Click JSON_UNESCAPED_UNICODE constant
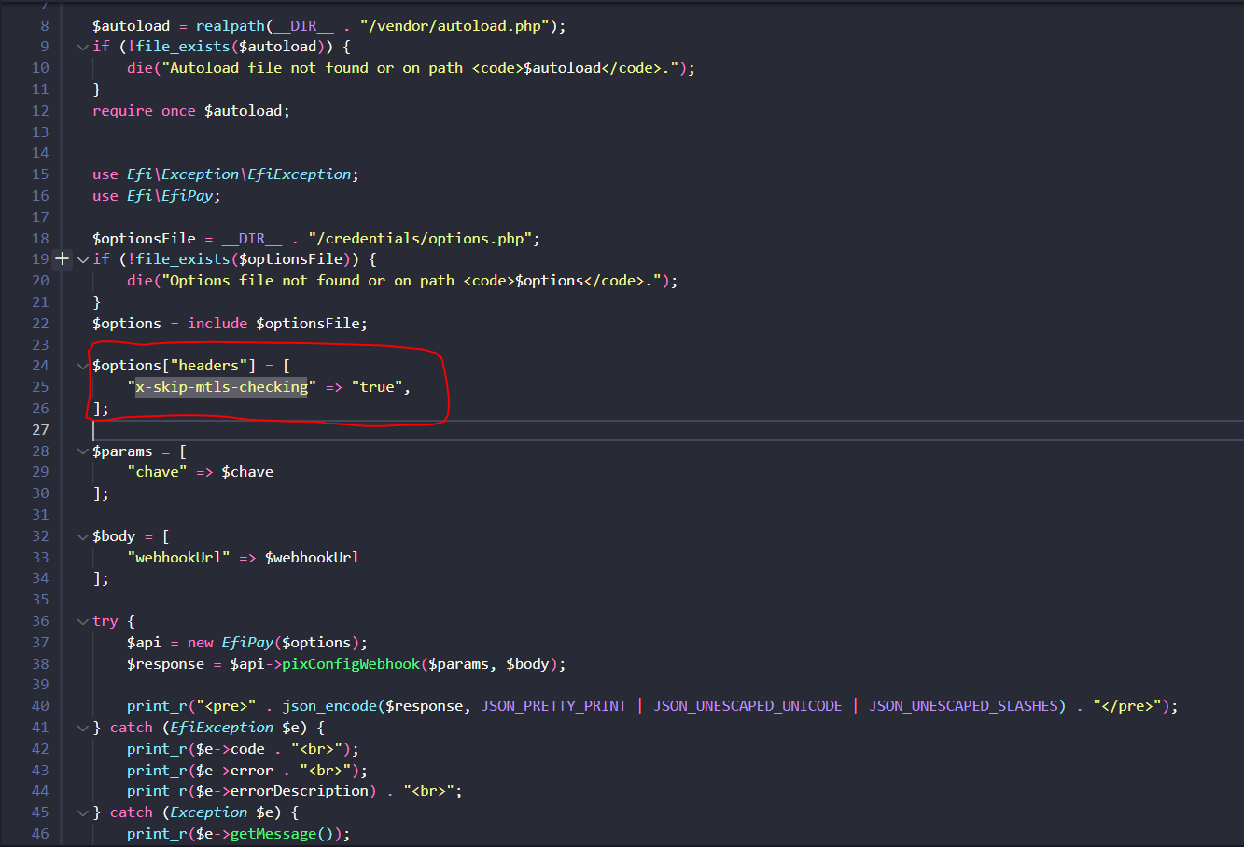 (x=748, y=706)
